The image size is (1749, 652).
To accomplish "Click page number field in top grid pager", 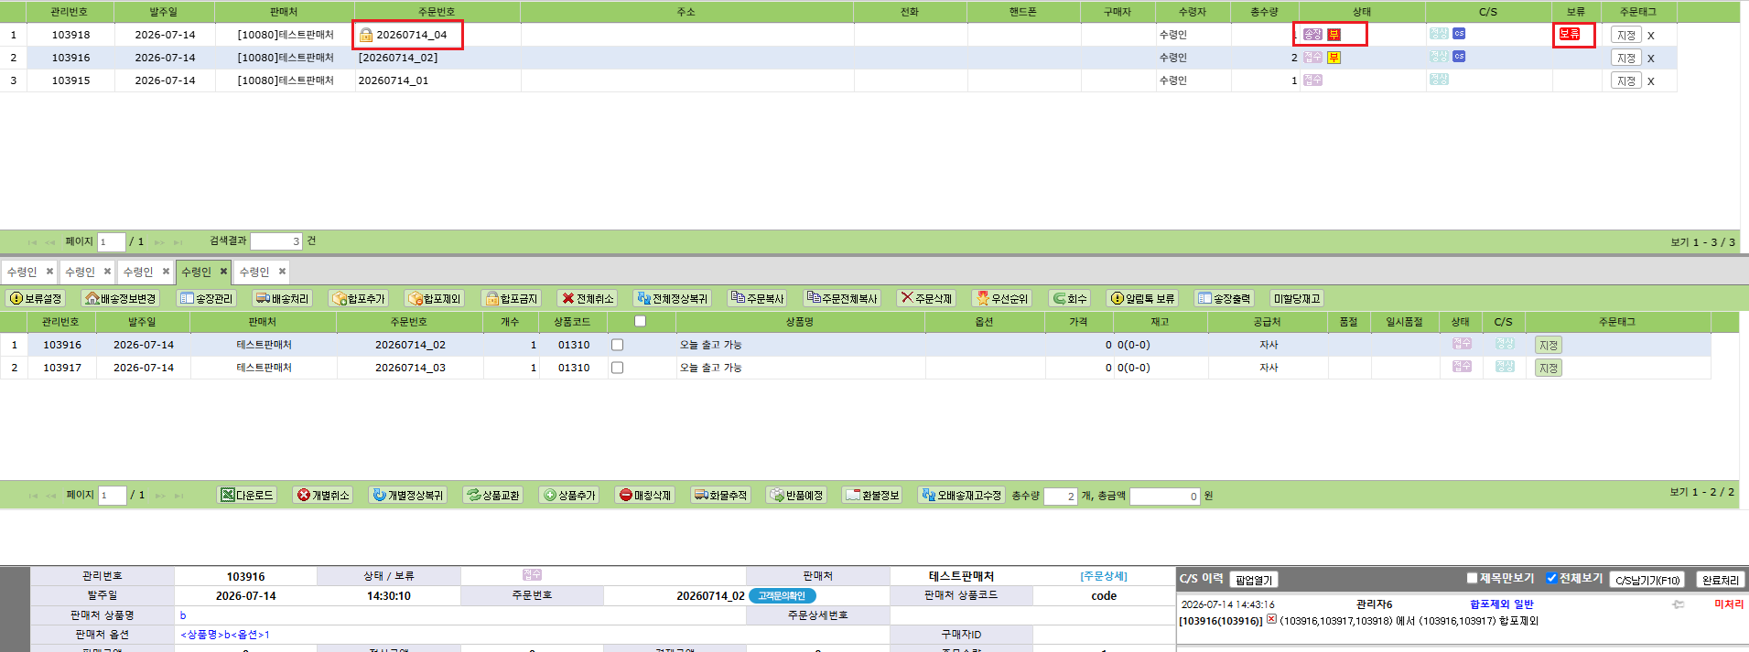I will (111, 241).
